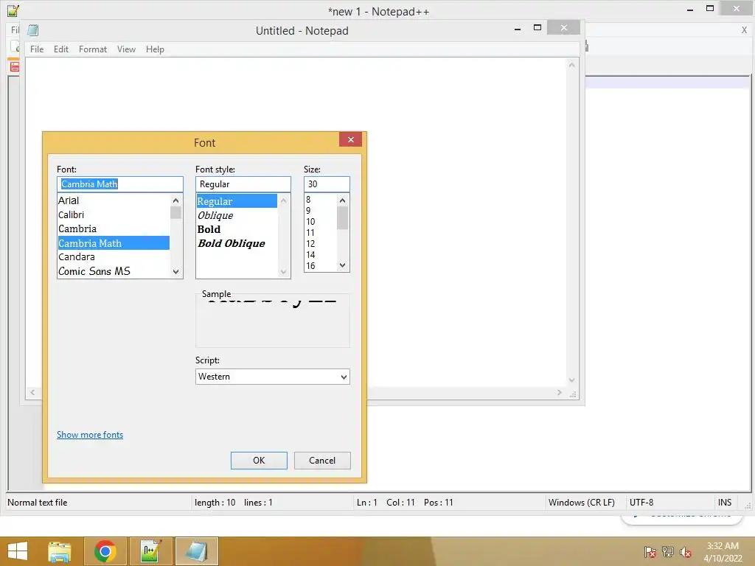755x566 pixels.
Task: Click the muted volume tray icon
Action: (x=686, y=552)
